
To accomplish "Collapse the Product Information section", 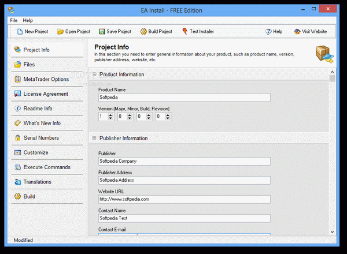I will (94, 74).
